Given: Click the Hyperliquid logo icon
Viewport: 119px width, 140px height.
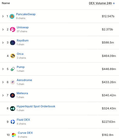Looking at the screenshot, I should [x=13, y=109].
